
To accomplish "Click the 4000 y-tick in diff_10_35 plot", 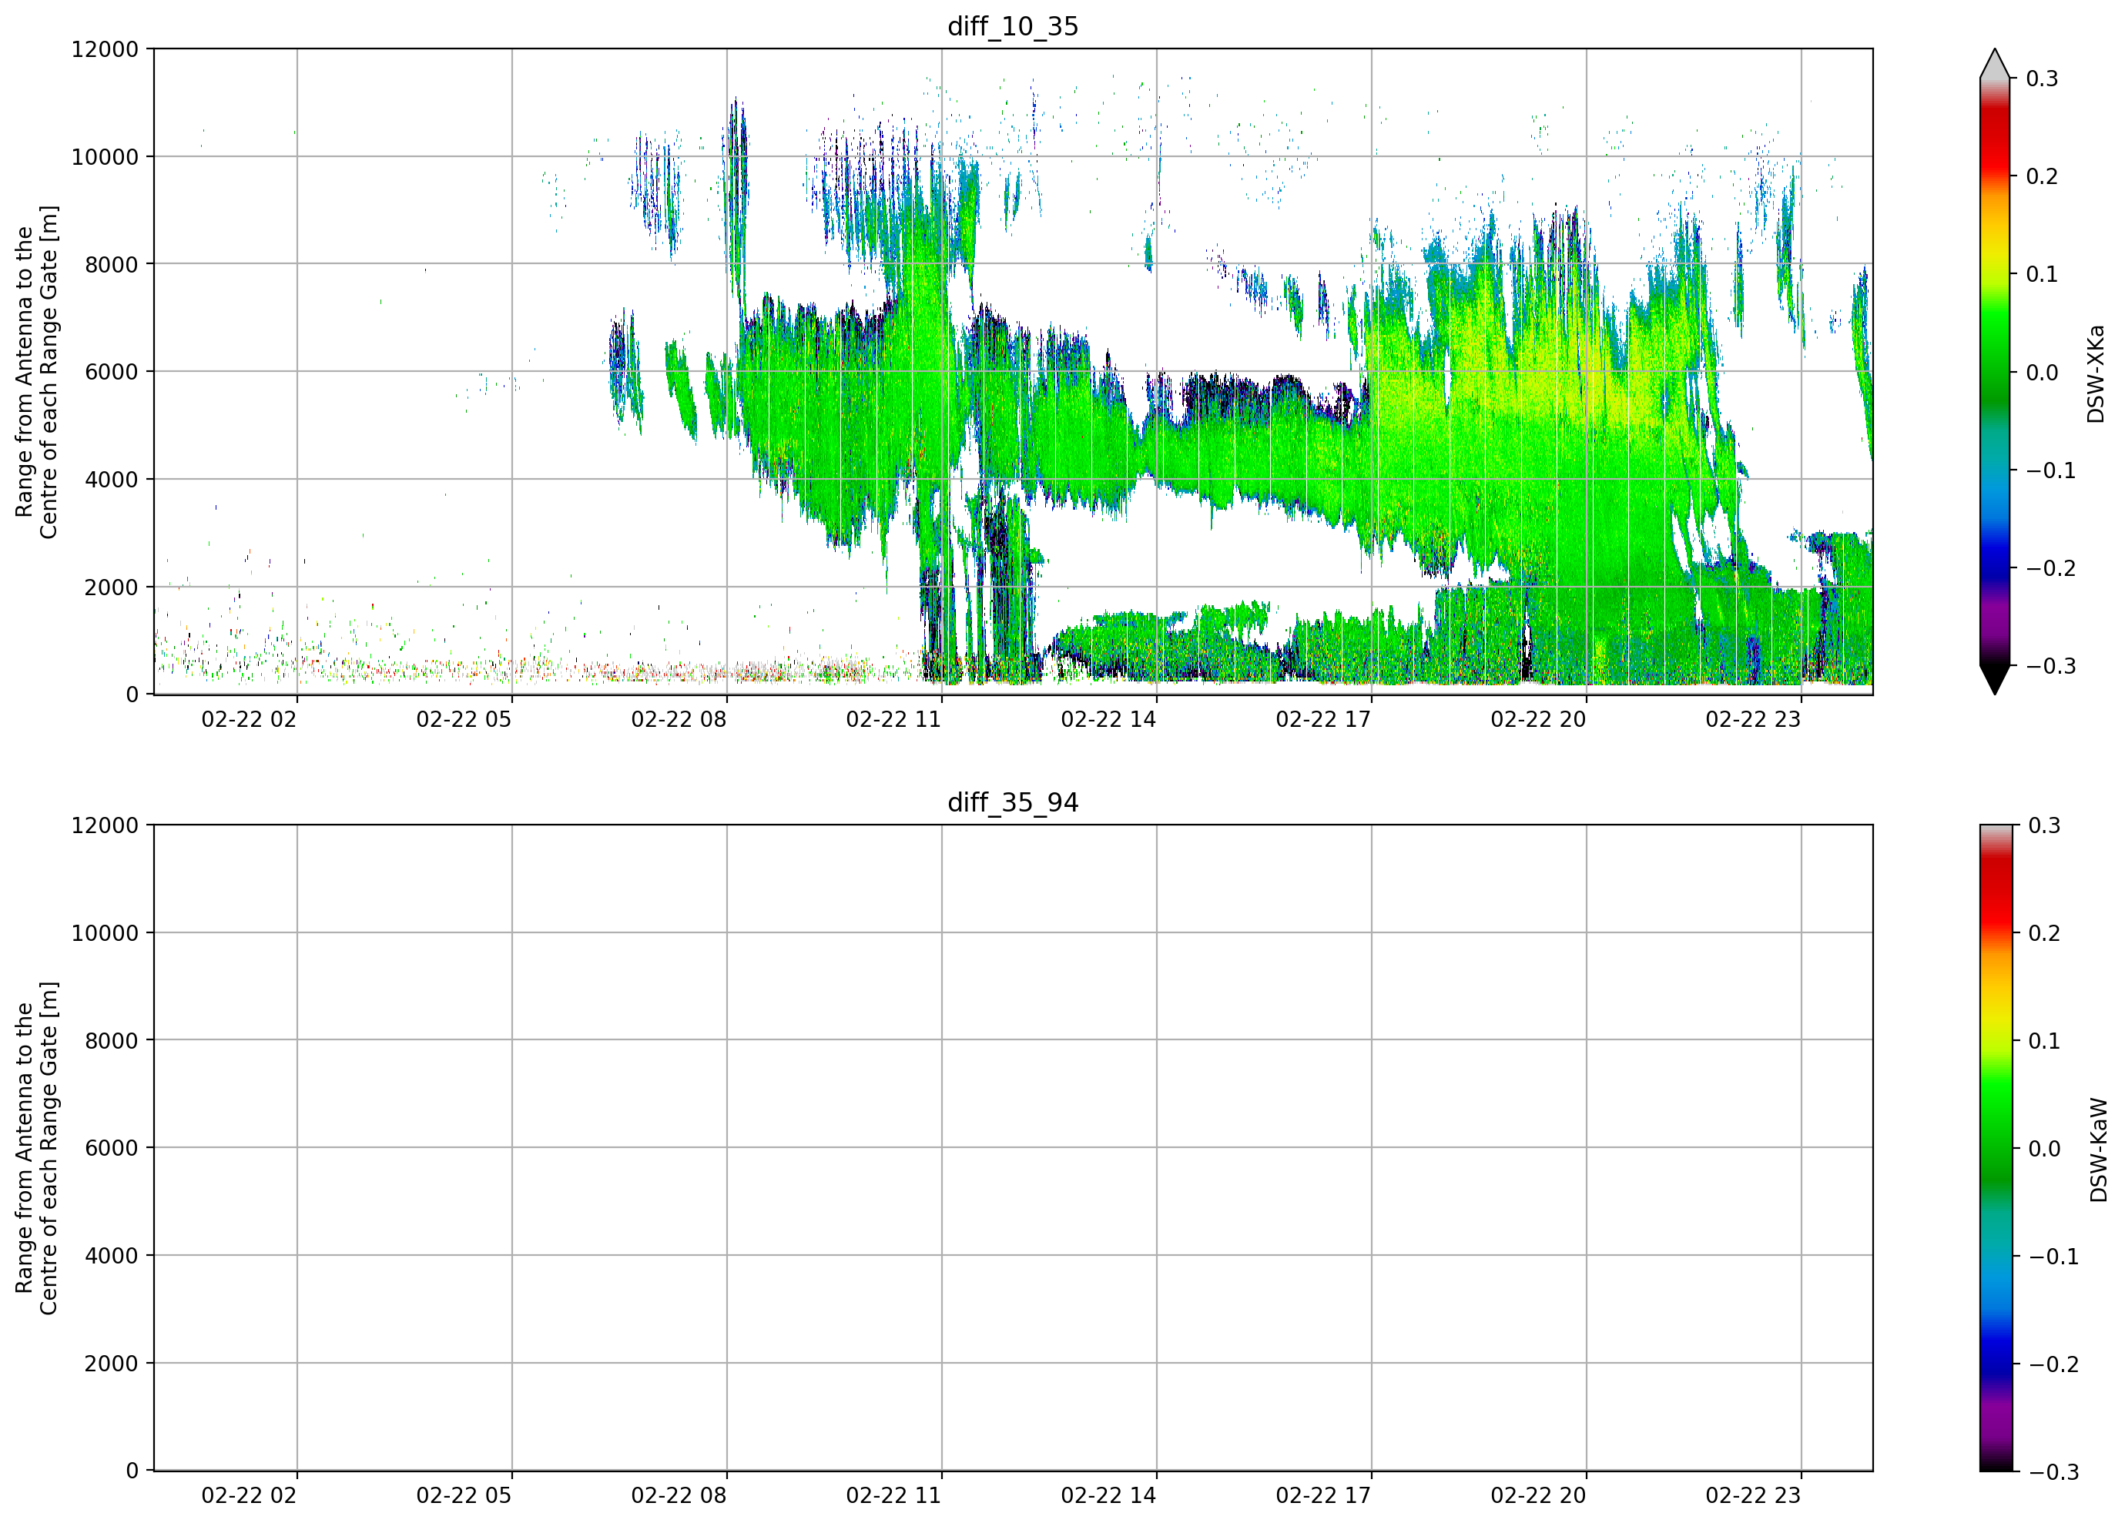I will tap(112, 480).
